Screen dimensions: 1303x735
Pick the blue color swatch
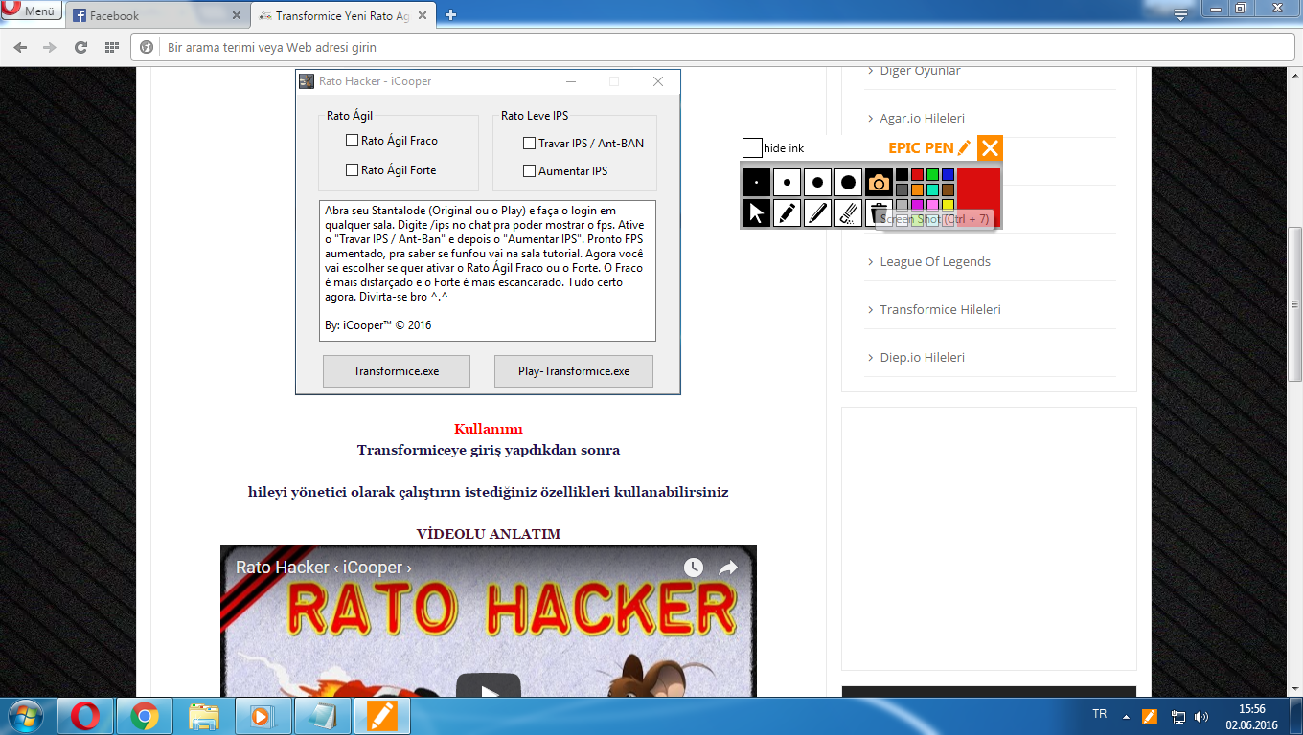pos(948,174)
